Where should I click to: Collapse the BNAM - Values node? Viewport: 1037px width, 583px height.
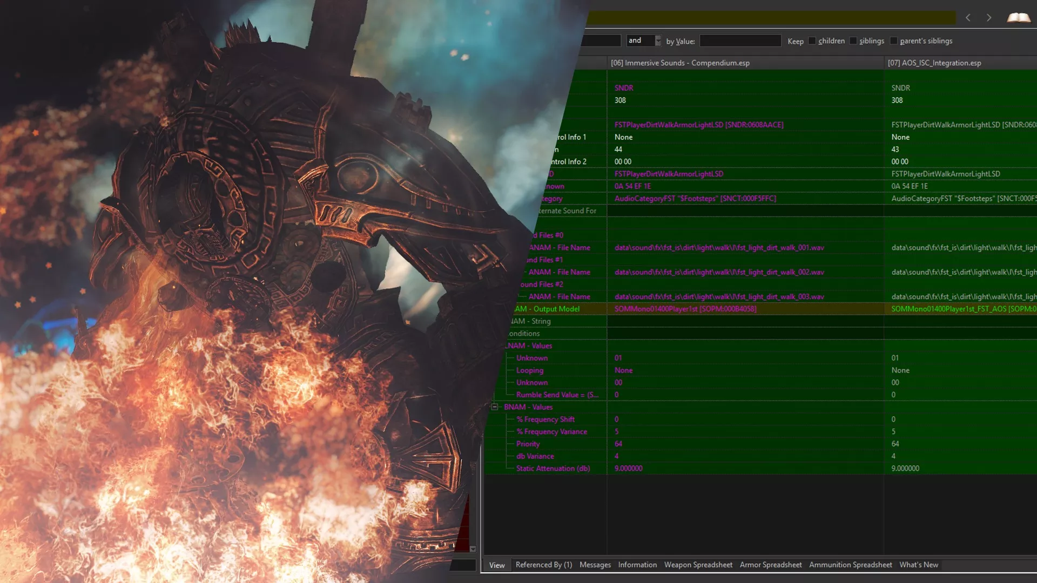tap(494, 407)
